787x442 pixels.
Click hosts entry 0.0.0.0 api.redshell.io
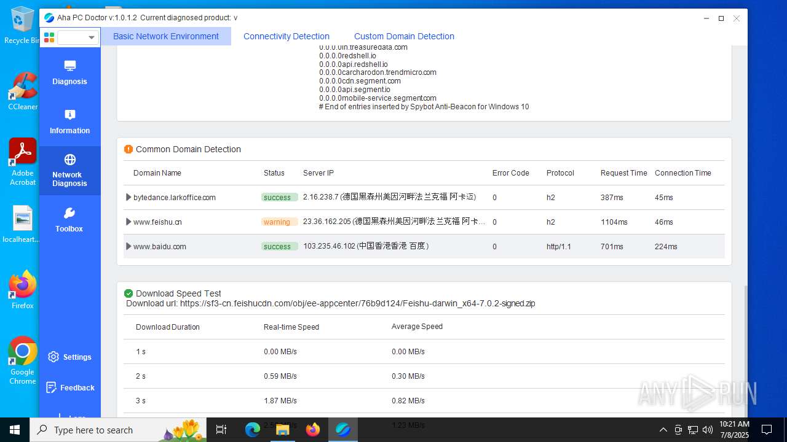pos(354,64)
